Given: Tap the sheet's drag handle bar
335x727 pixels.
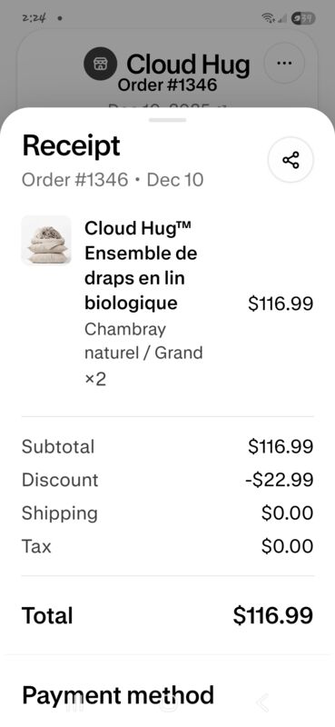Looking at the screenshot, I should tap(167, 120).
